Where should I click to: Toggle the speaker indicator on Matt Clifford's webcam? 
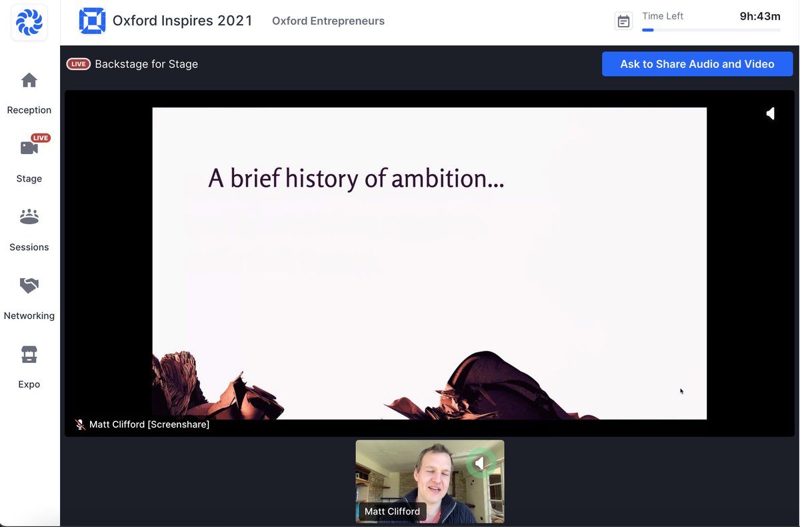481,462
